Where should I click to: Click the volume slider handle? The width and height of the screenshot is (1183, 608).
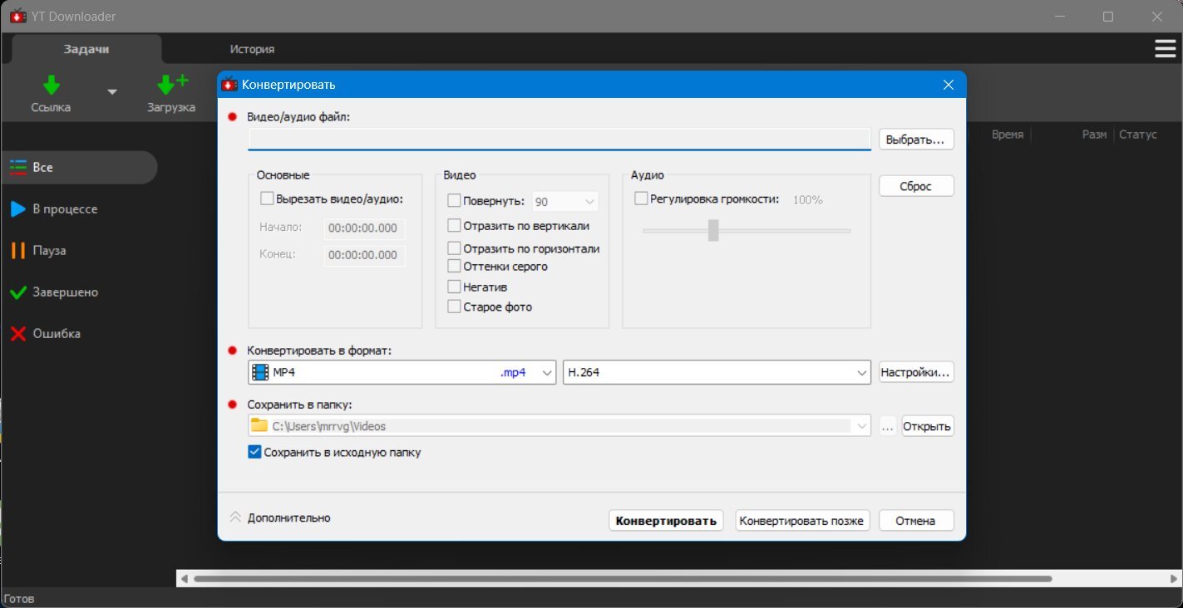point(713,230)
